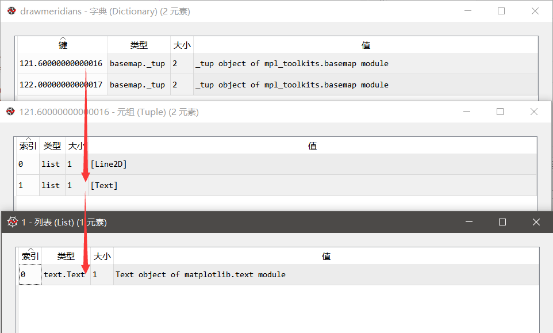Click 大小 header in the dictionary window
This screenshot has height=333, width=553.
(x=182, y=45)
